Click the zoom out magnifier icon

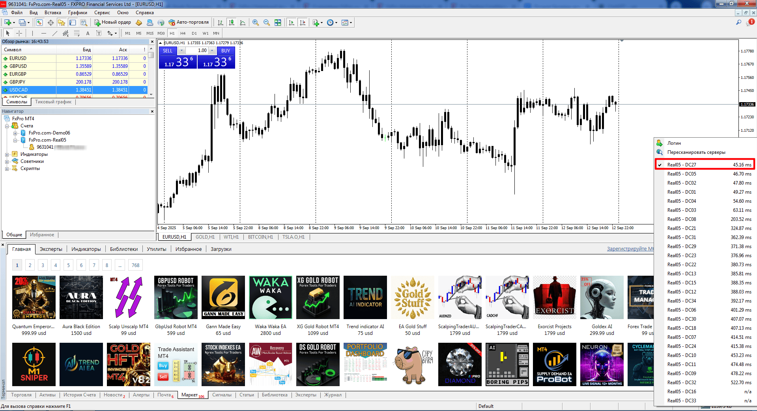[267, 22]
